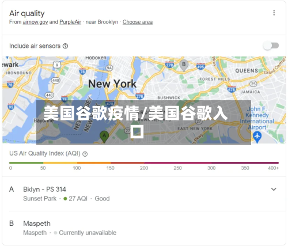
Task: Select gray map marker B near Maspeth
Action: (x=184, y=65)
